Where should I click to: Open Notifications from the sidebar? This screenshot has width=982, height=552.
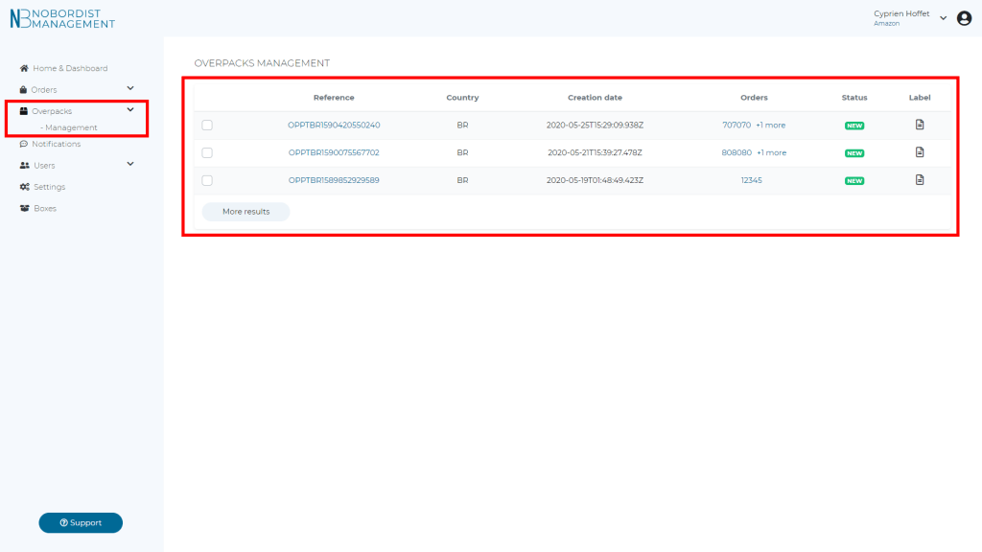56,144
